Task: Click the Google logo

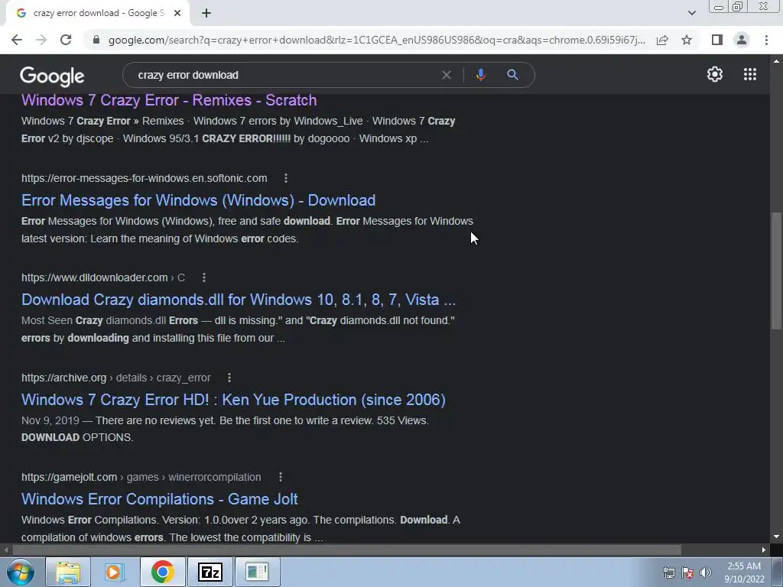Action: tap(52, 76)
